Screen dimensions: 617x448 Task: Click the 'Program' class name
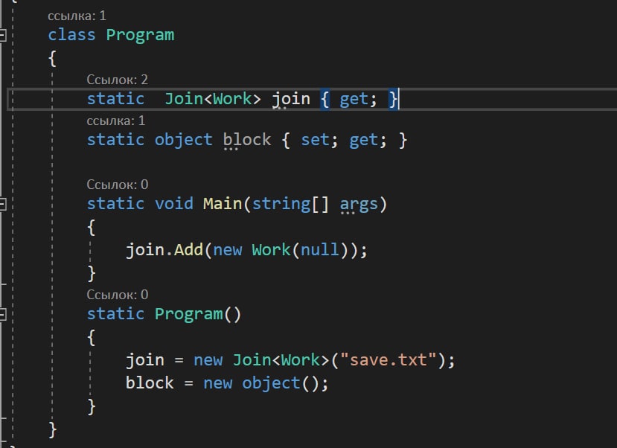[140, 35]
